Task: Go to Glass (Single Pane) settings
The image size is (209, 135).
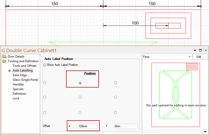Action: 25,80
